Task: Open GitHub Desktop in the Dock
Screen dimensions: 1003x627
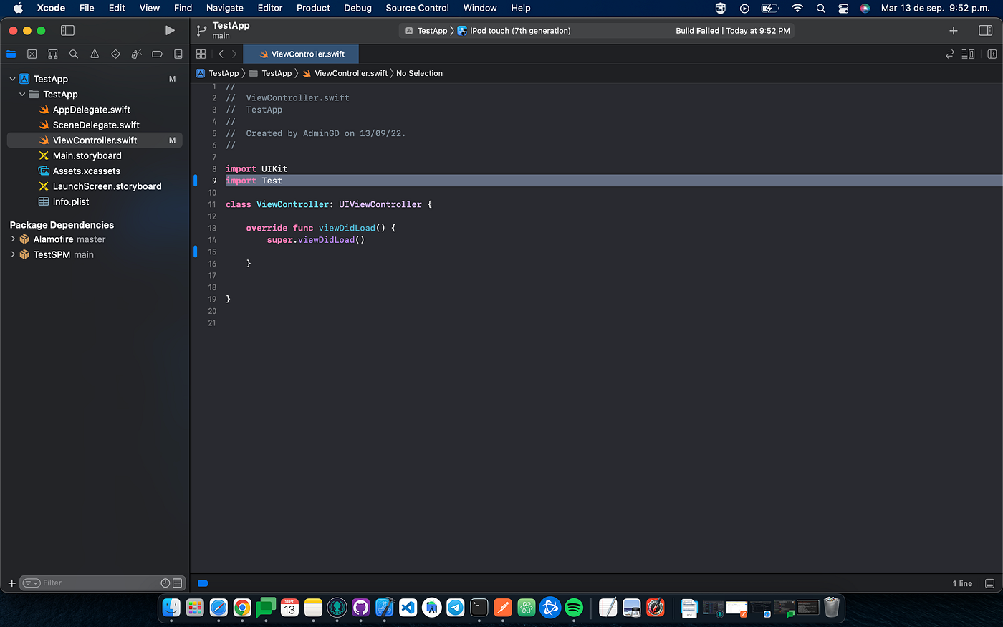Action: pyautogui.click(x=361, y=608)
